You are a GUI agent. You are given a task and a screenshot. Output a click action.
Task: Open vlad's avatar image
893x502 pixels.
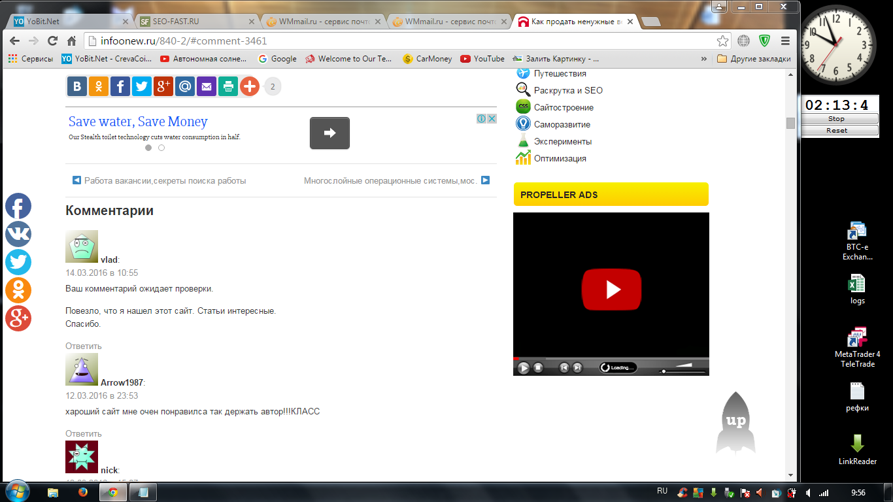pyautogui.click(x=82, y=246)
